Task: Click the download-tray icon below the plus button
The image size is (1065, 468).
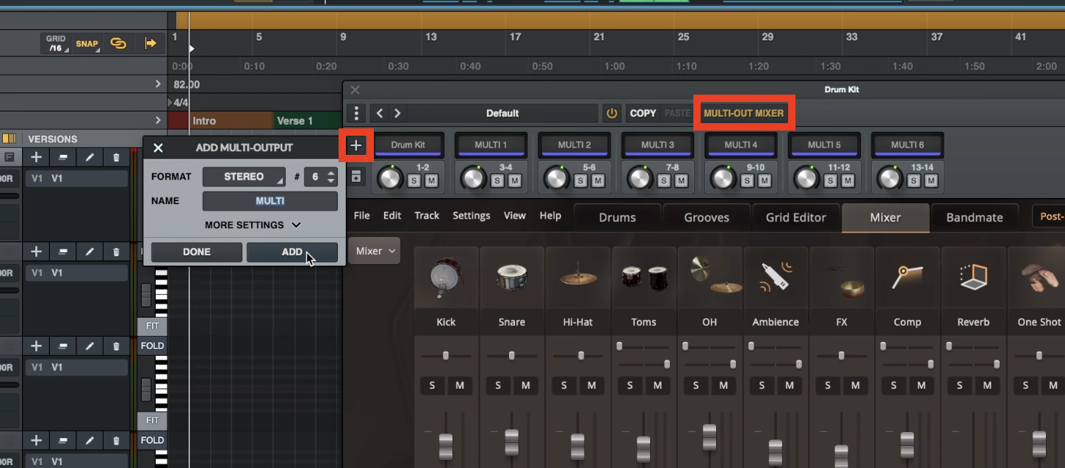Action: pyautogui.click(x=356, y=176)
